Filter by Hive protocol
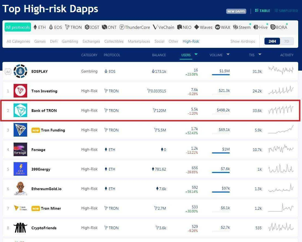 (261, 27)
